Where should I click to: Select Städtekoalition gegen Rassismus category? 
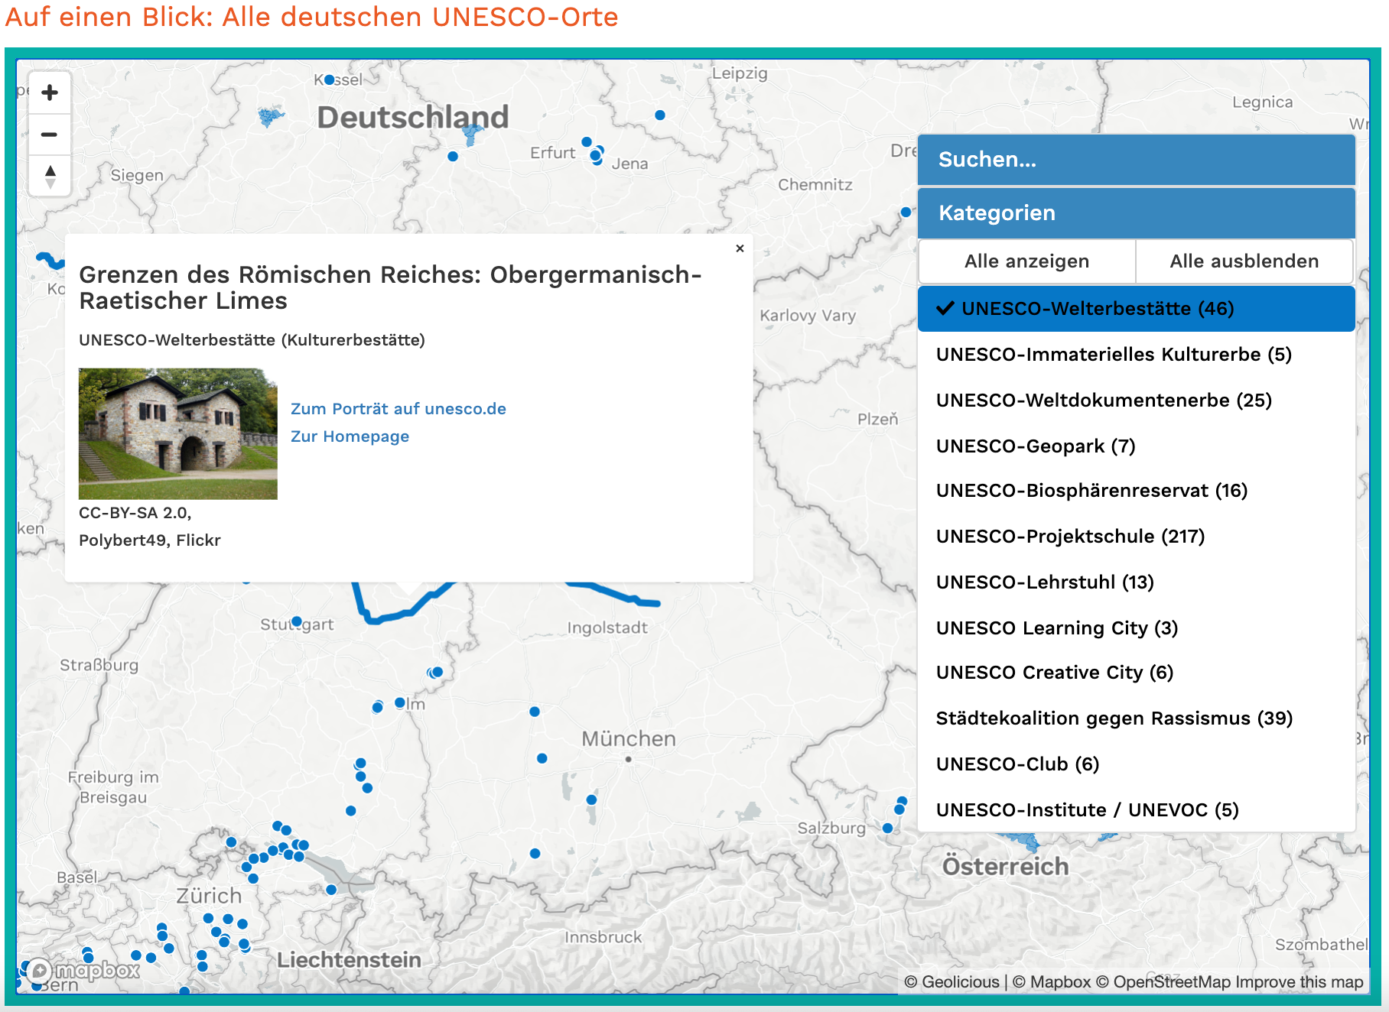tap(1114, 718)
